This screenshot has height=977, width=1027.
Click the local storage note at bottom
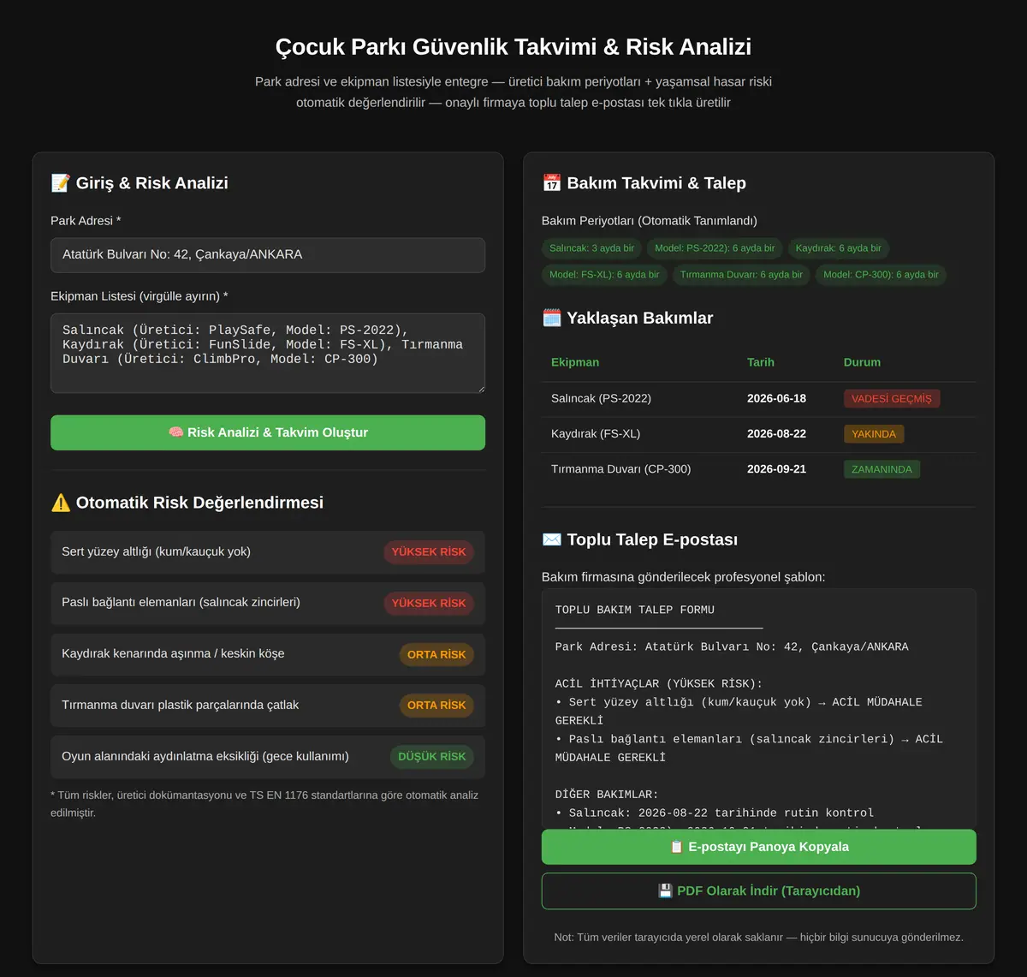758,938
